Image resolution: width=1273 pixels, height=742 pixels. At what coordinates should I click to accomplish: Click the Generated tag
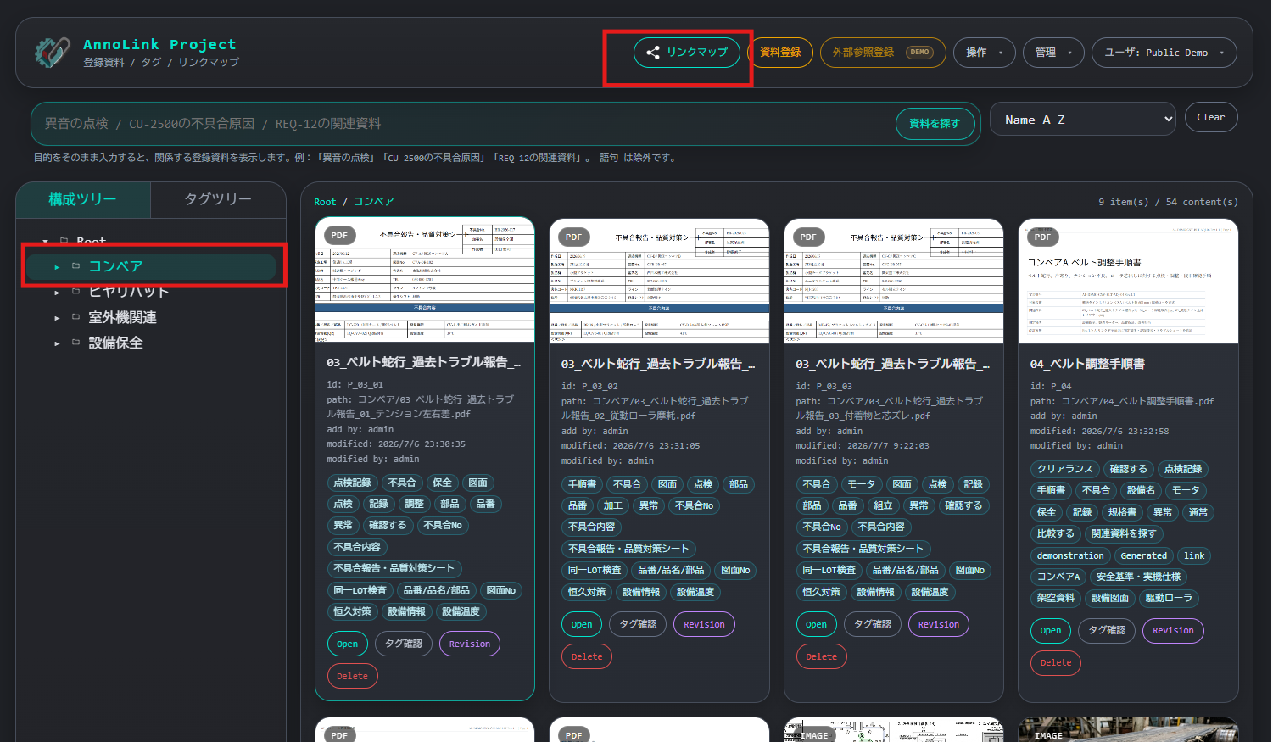[1144, 556]
